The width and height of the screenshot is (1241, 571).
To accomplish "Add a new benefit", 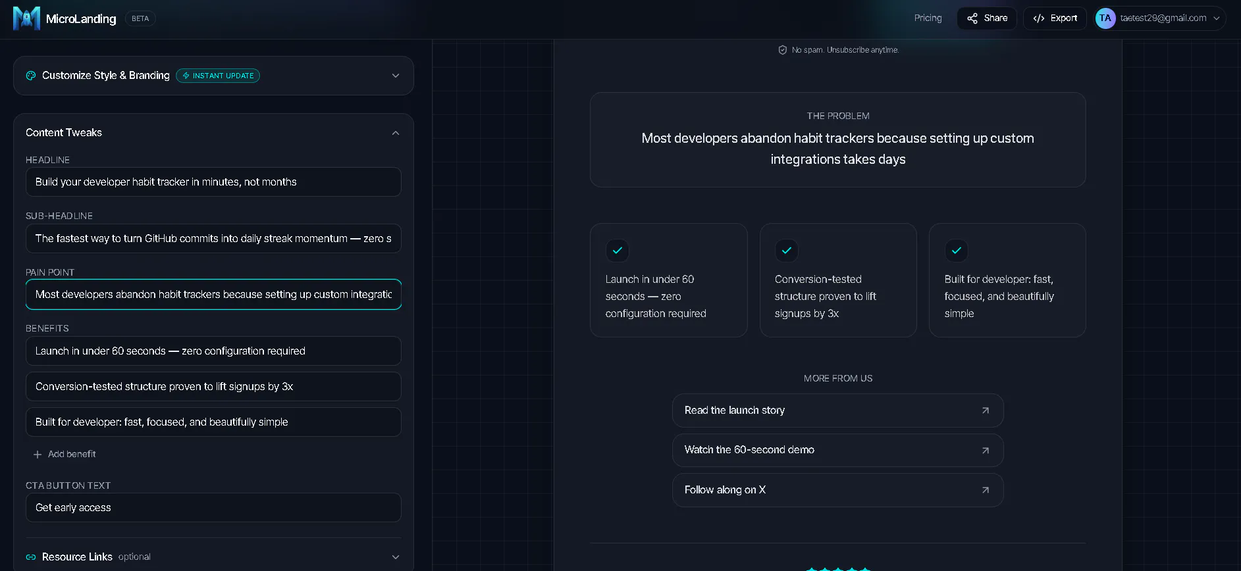I will point(65,455).
